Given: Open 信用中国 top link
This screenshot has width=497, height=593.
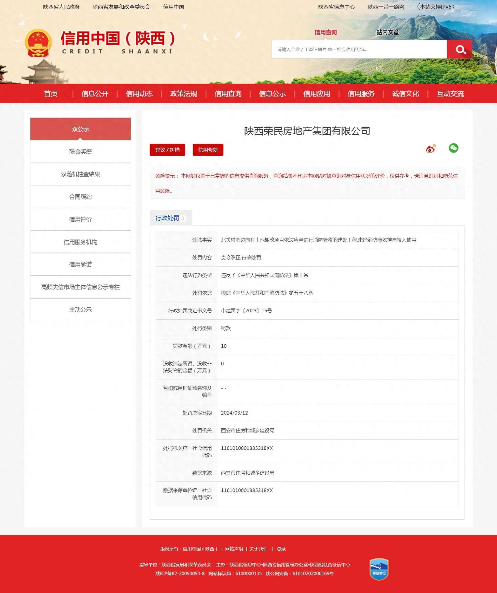Looking at the screenshot, I should (174, 7).
